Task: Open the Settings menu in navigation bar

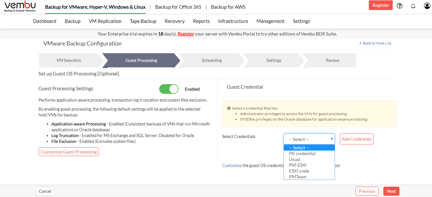Action: tap(301, 21)
